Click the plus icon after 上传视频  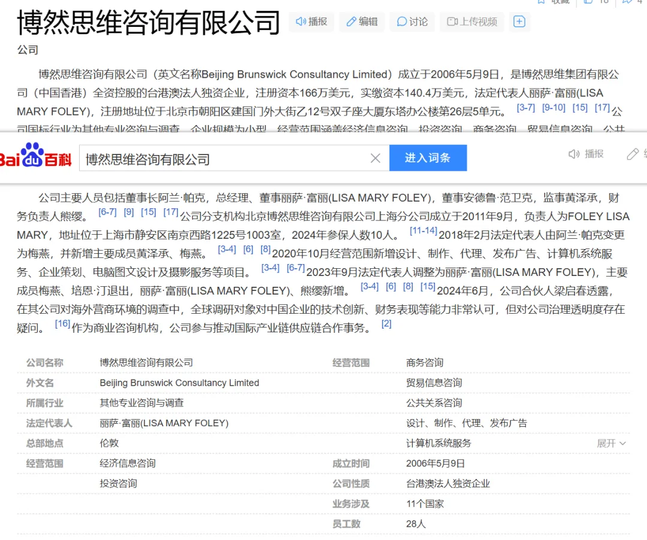pos(519,22)
